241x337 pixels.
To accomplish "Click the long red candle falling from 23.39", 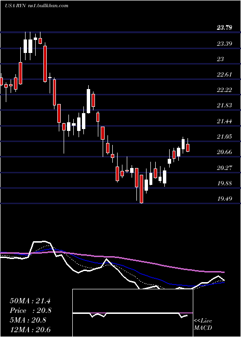I will tap(45, 64).
